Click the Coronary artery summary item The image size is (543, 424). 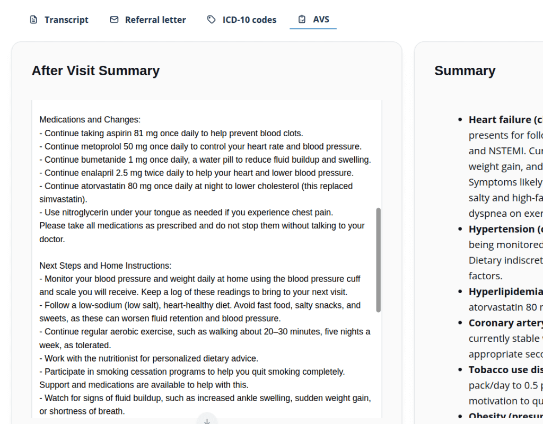point(505,323)
